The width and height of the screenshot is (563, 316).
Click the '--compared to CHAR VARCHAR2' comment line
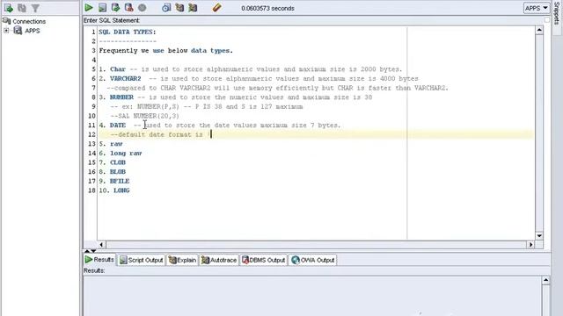coord(278,88)
